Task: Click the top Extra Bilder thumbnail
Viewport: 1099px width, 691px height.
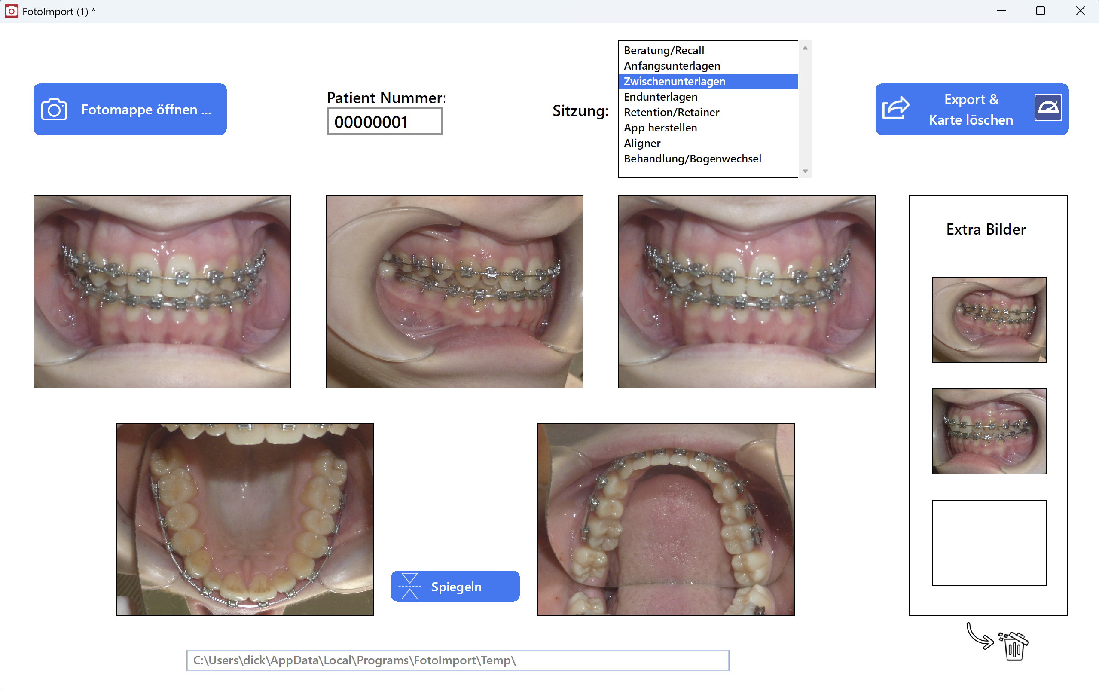Action: [989, 318]
